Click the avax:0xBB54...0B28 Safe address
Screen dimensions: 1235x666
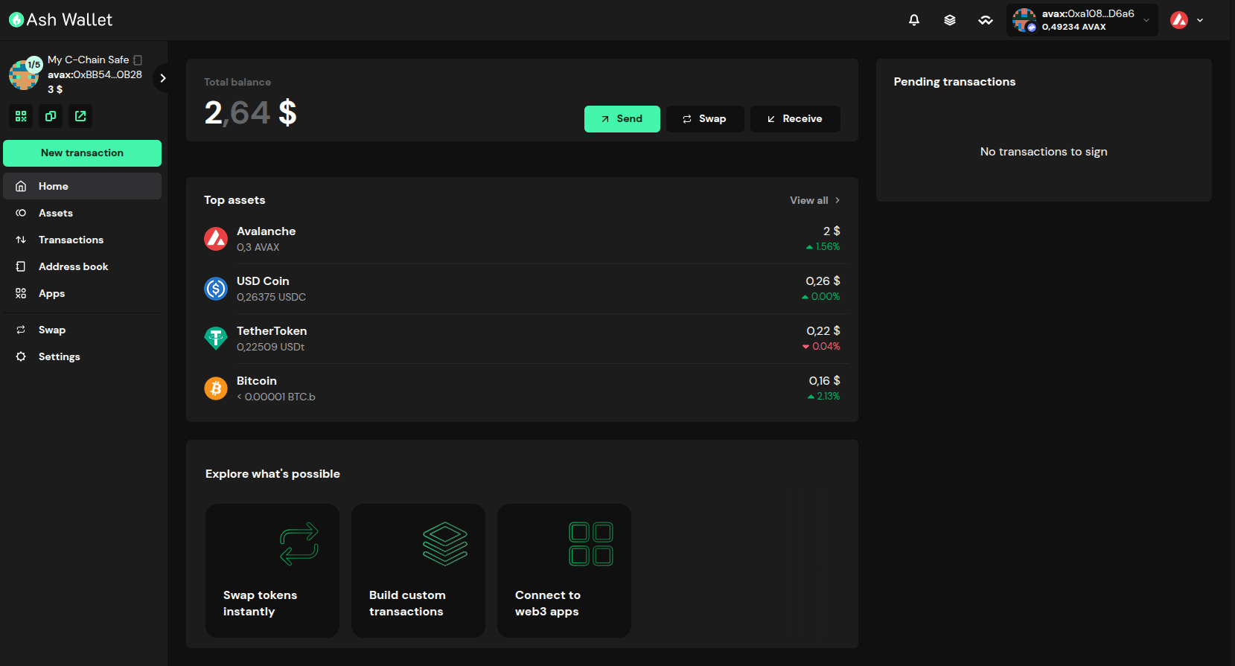95,74
